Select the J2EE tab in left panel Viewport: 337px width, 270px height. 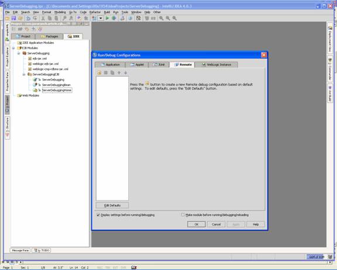tap(73, 36)
